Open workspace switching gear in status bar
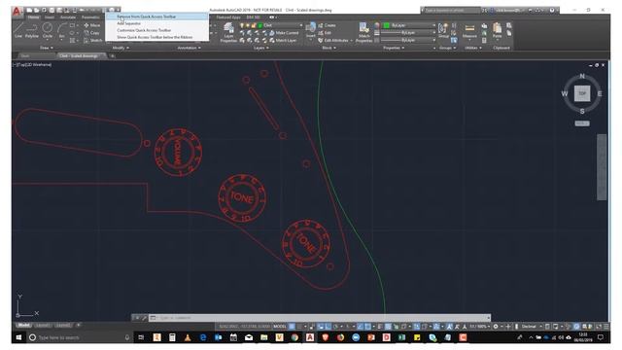The width and height of the screenshot is (622, 350). 496,327
